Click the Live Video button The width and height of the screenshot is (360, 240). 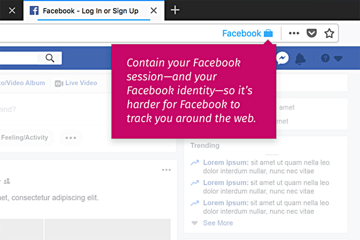(x=76, y=83)
